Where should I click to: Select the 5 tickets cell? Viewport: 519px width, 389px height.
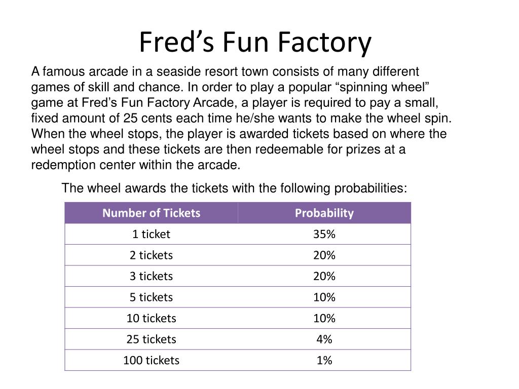point(151,297)
